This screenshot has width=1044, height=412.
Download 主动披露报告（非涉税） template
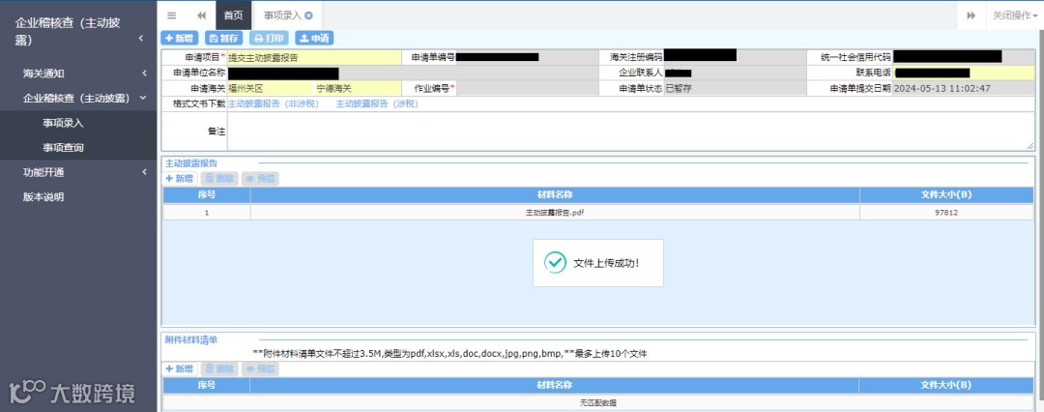273,104
